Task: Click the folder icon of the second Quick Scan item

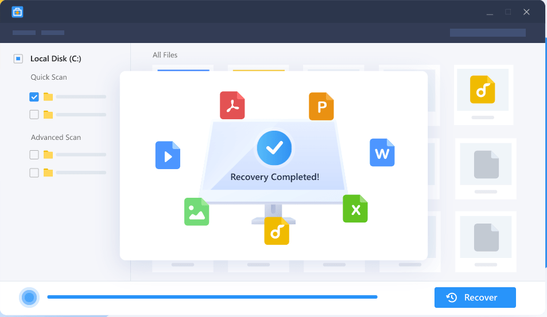Action: click(x=48, y=115)
